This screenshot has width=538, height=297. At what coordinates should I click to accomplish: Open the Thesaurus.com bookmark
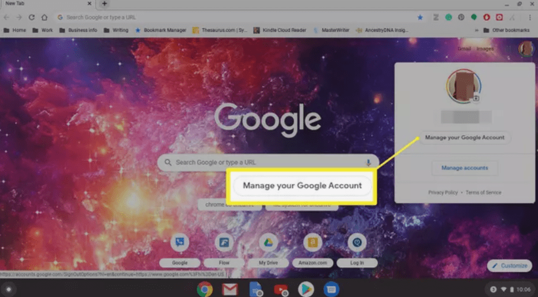[x=220, y=30]
